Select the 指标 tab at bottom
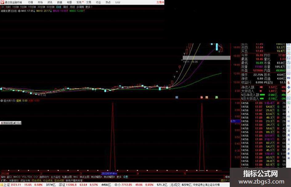Image resolution: width=291 pixels, height=187 pixels. tap(3, 177)
